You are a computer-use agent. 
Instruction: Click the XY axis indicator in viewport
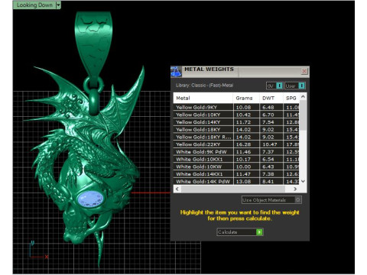38,251
